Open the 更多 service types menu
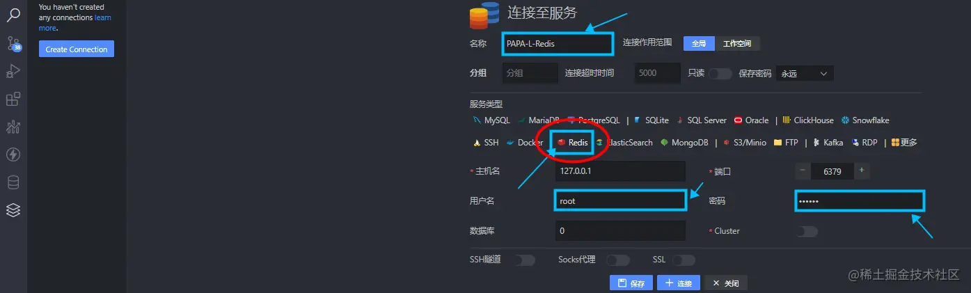Image resolution: width=971 pixels, height=293 pixels. coord(903,143)
